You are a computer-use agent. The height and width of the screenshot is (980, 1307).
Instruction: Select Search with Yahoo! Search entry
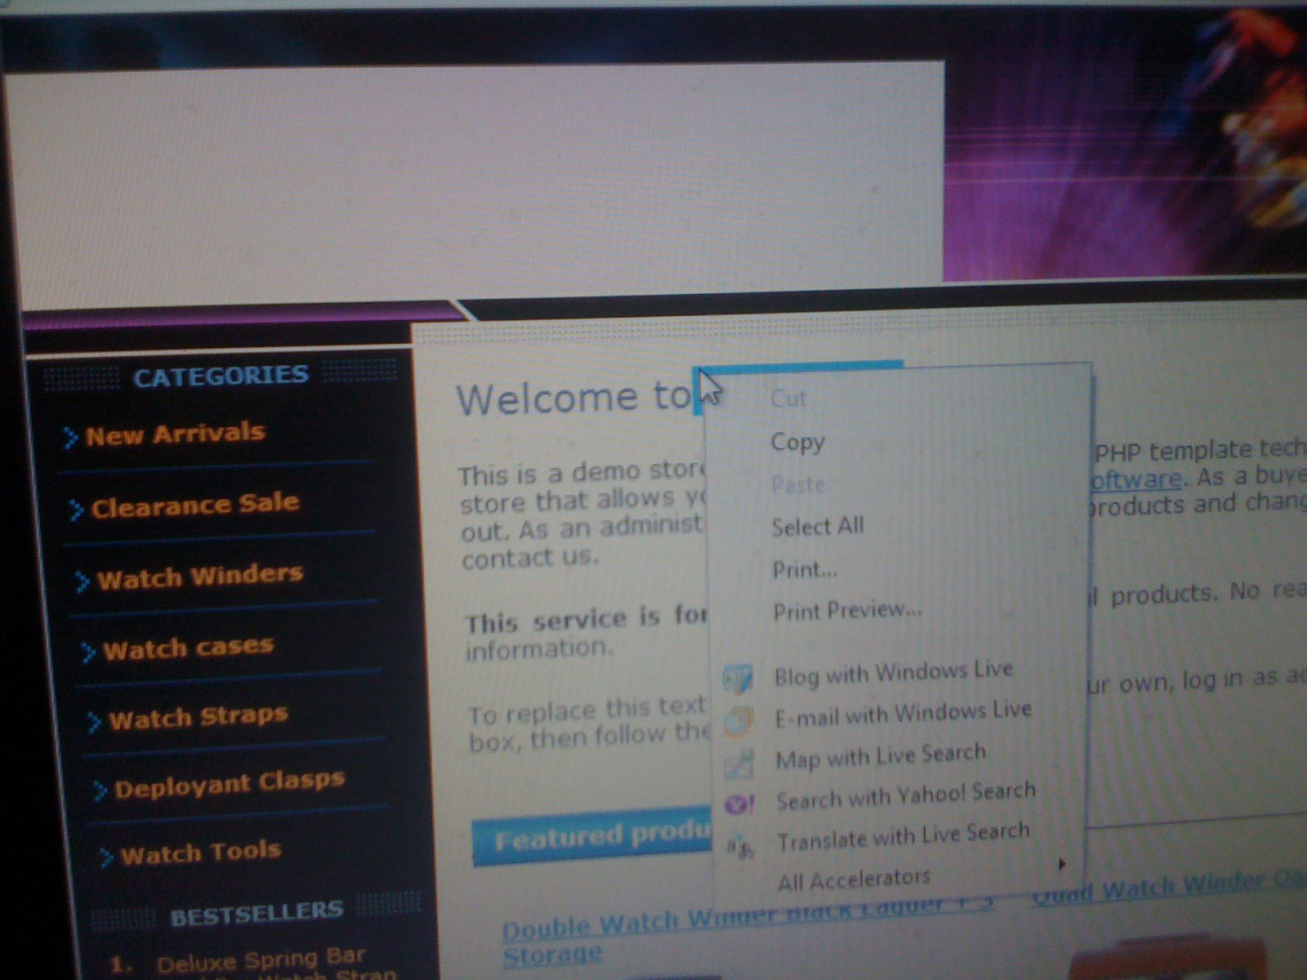coord(905,795)
